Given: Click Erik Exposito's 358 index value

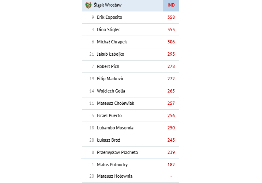Looking at the screenshot, I should tap(171, 17).
